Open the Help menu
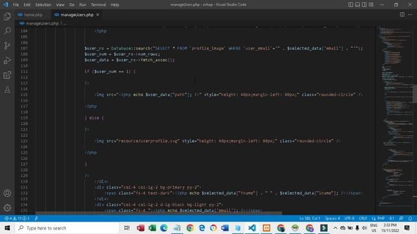The height and width of the screenshot is (234, 417). (x=115, y=5)
